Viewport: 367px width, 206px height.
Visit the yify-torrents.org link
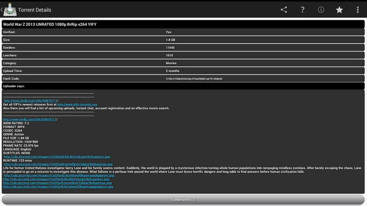point(77,105)
